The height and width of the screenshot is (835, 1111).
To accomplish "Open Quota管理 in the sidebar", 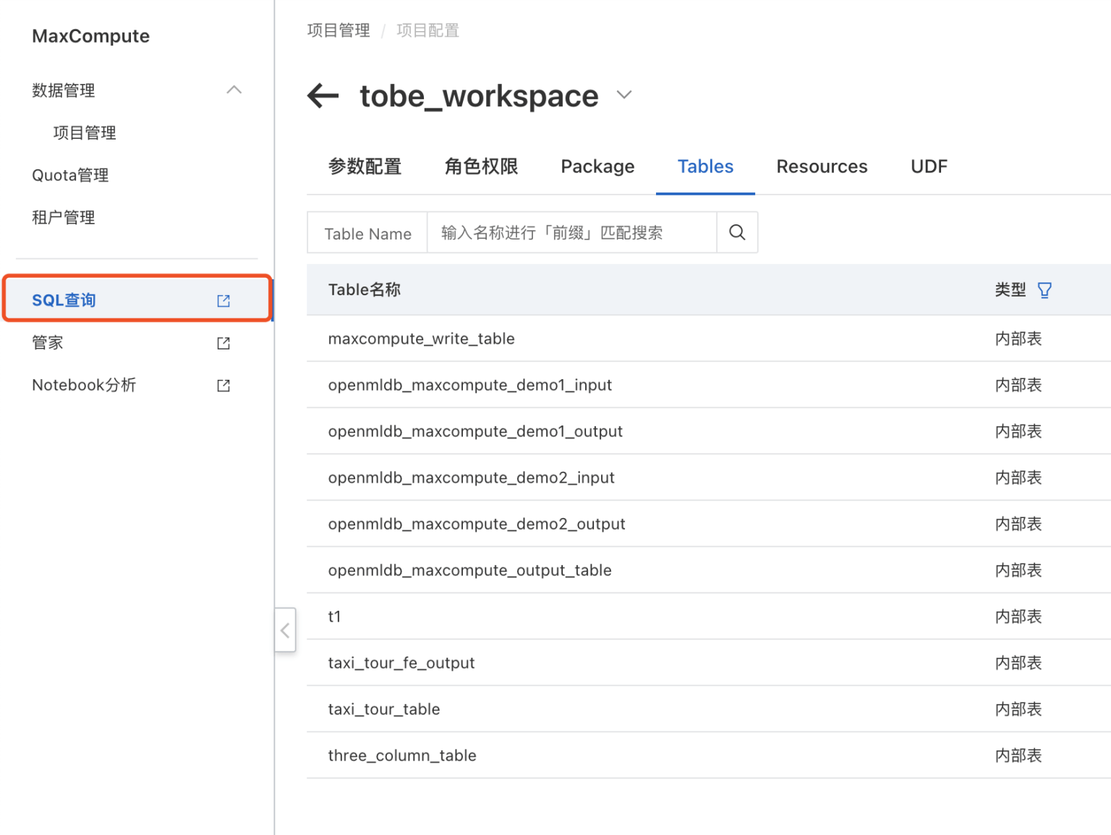I will click(x=70, y=175).
